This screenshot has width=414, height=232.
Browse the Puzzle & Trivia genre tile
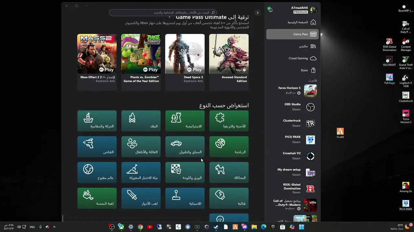tap(229, 121)
